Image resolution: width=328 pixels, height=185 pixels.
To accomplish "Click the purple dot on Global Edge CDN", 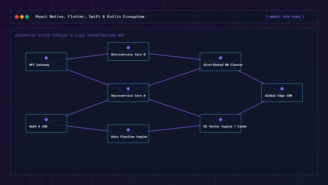I will (x=282, y=89).
